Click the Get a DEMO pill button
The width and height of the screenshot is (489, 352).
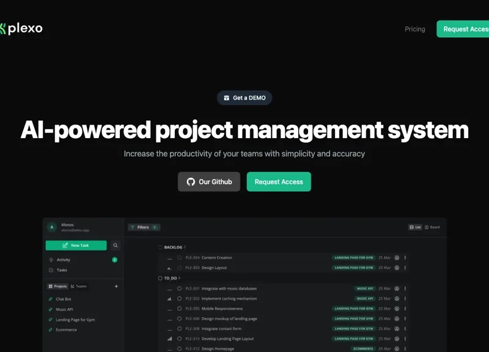coord(244,98)
